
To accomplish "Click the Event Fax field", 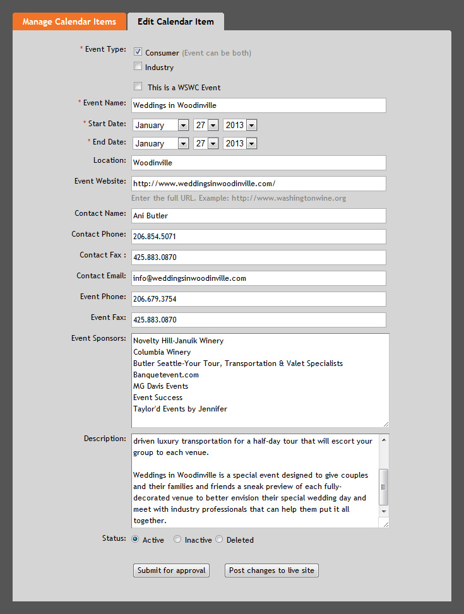I will point(259,320).
